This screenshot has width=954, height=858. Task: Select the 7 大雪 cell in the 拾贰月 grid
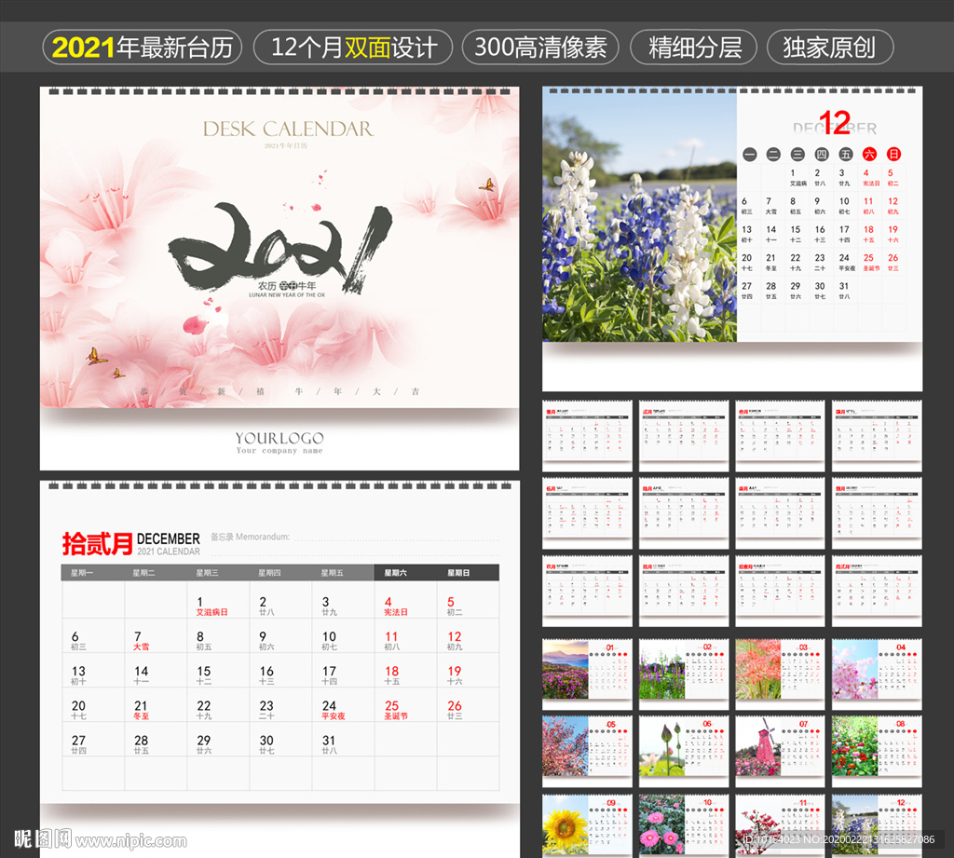156,635
